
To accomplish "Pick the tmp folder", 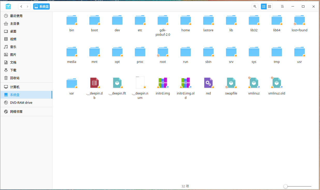I will [277, 52].
